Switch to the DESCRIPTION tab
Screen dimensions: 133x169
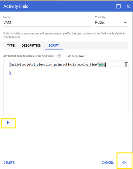point(31,46)
